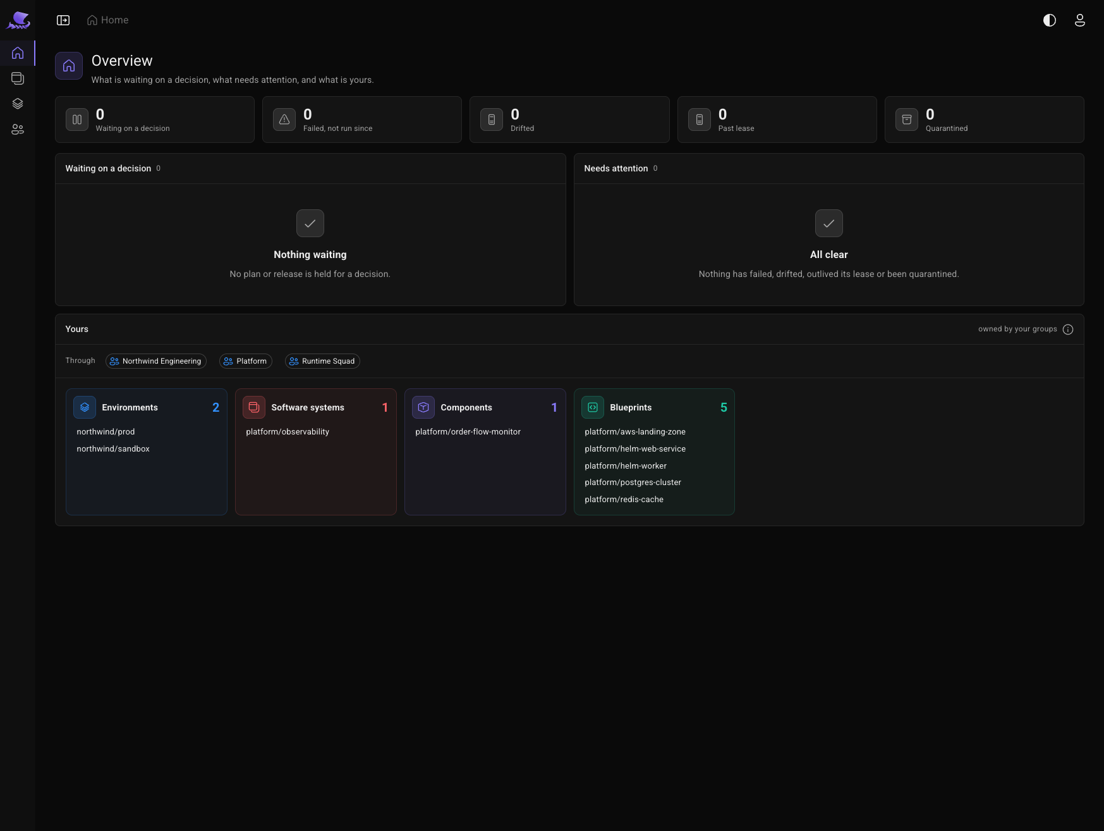Viewport: 1104px width, 831px height.
Task: Click the owned by your groups label
Action: [1017, 329]
